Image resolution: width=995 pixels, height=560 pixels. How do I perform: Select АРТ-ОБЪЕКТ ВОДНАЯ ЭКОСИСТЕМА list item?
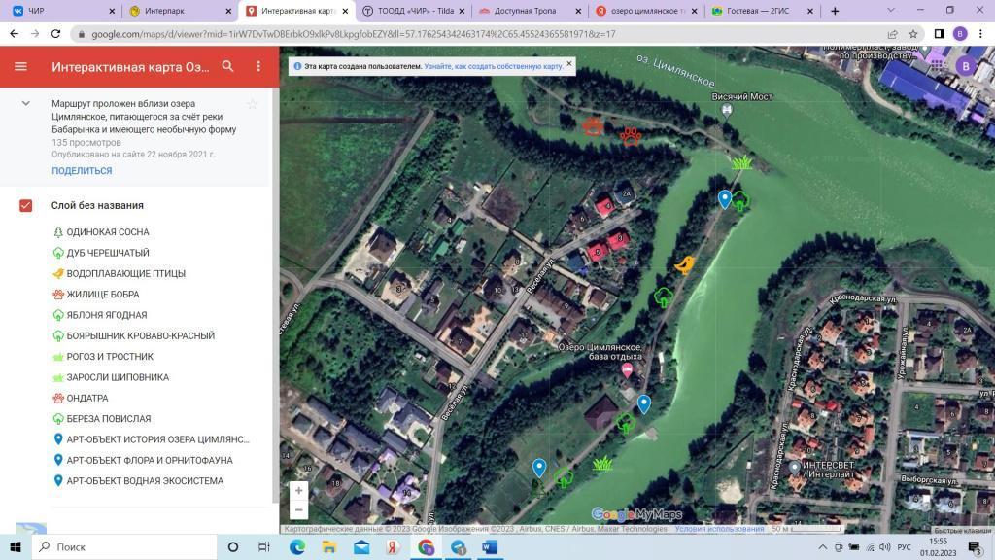pyautogui.click(x=145, y=481)
